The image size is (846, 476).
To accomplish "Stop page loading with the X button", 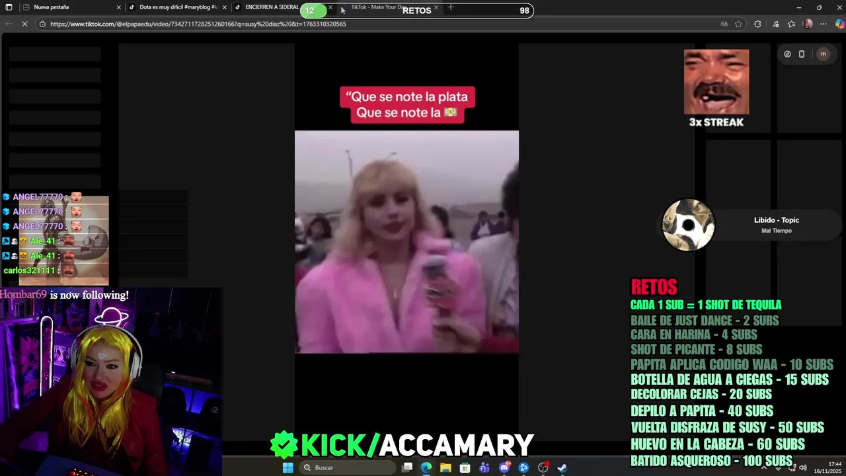I will 25,24.
